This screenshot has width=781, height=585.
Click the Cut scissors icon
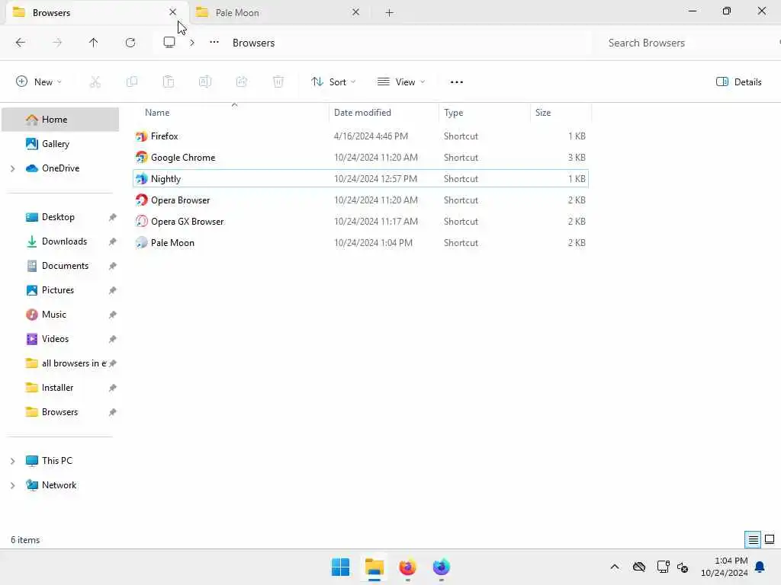click(95, 82)
